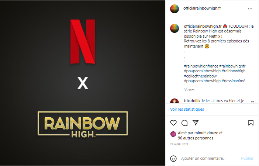Open hashtag #collecttherainbow
Screen dimensions: 259x166
(x=200, y=76)
